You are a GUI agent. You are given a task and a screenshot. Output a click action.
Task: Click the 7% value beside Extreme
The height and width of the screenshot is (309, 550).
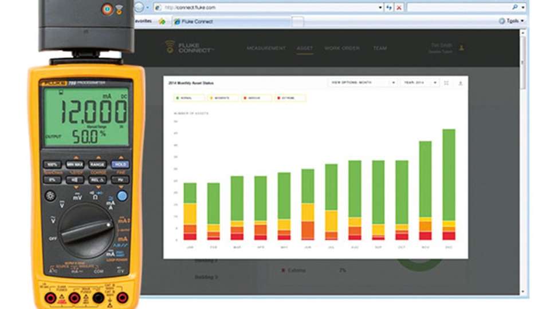point(343,271)
